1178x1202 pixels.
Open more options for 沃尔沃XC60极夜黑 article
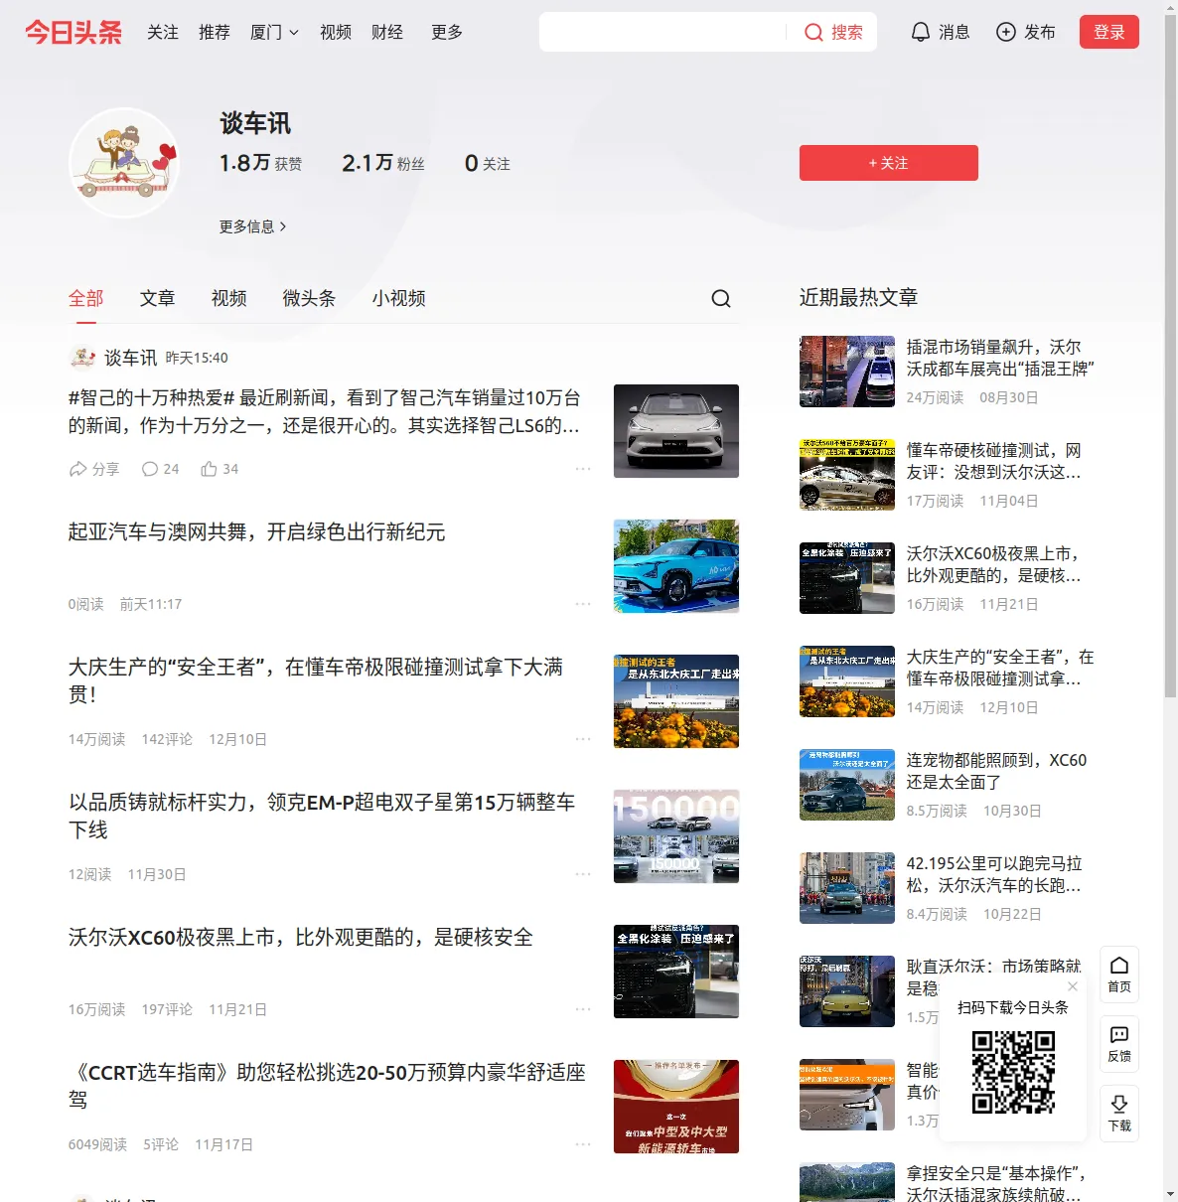[583, 1009]
